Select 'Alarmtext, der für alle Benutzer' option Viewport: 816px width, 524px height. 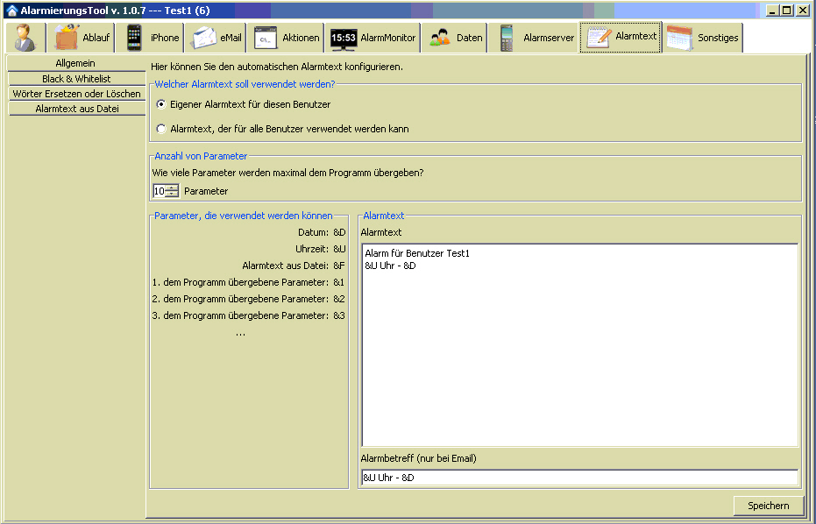tap(160, 129)
